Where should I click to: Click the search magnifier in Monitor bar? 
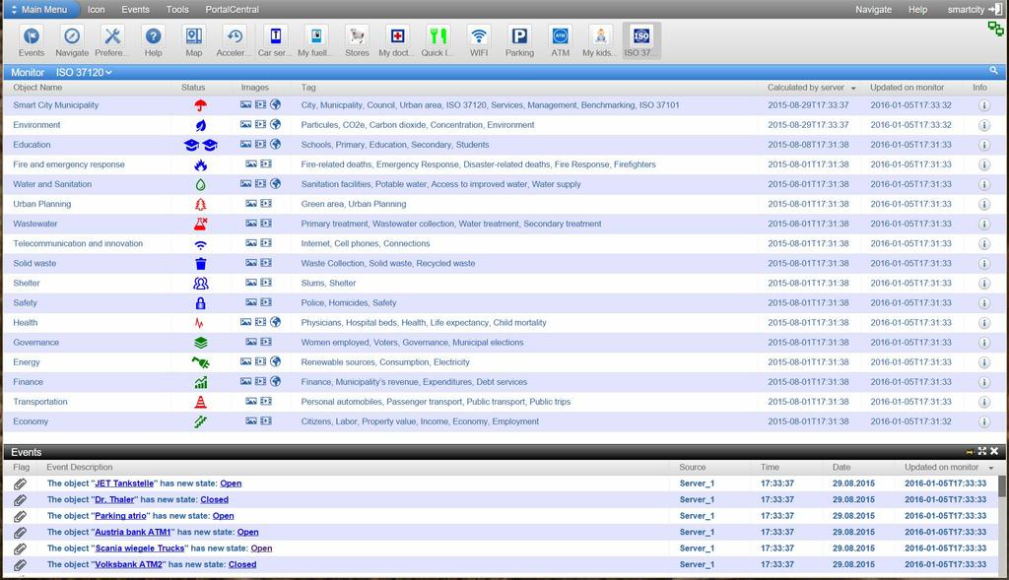(x=994, y=71)
